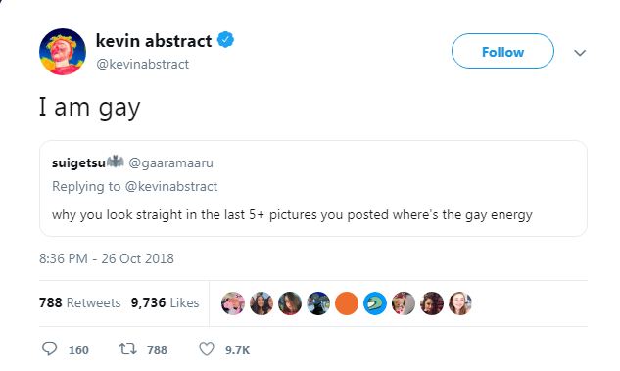Open the orange liker avatar
This screenshot has width=620, height=371.
[347, 303]
